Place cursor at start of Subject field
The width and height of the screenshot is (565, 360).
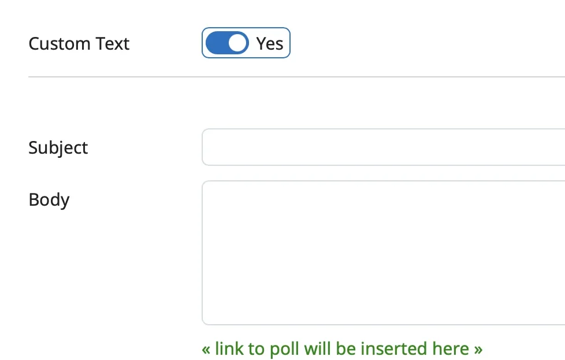[210, 147]
